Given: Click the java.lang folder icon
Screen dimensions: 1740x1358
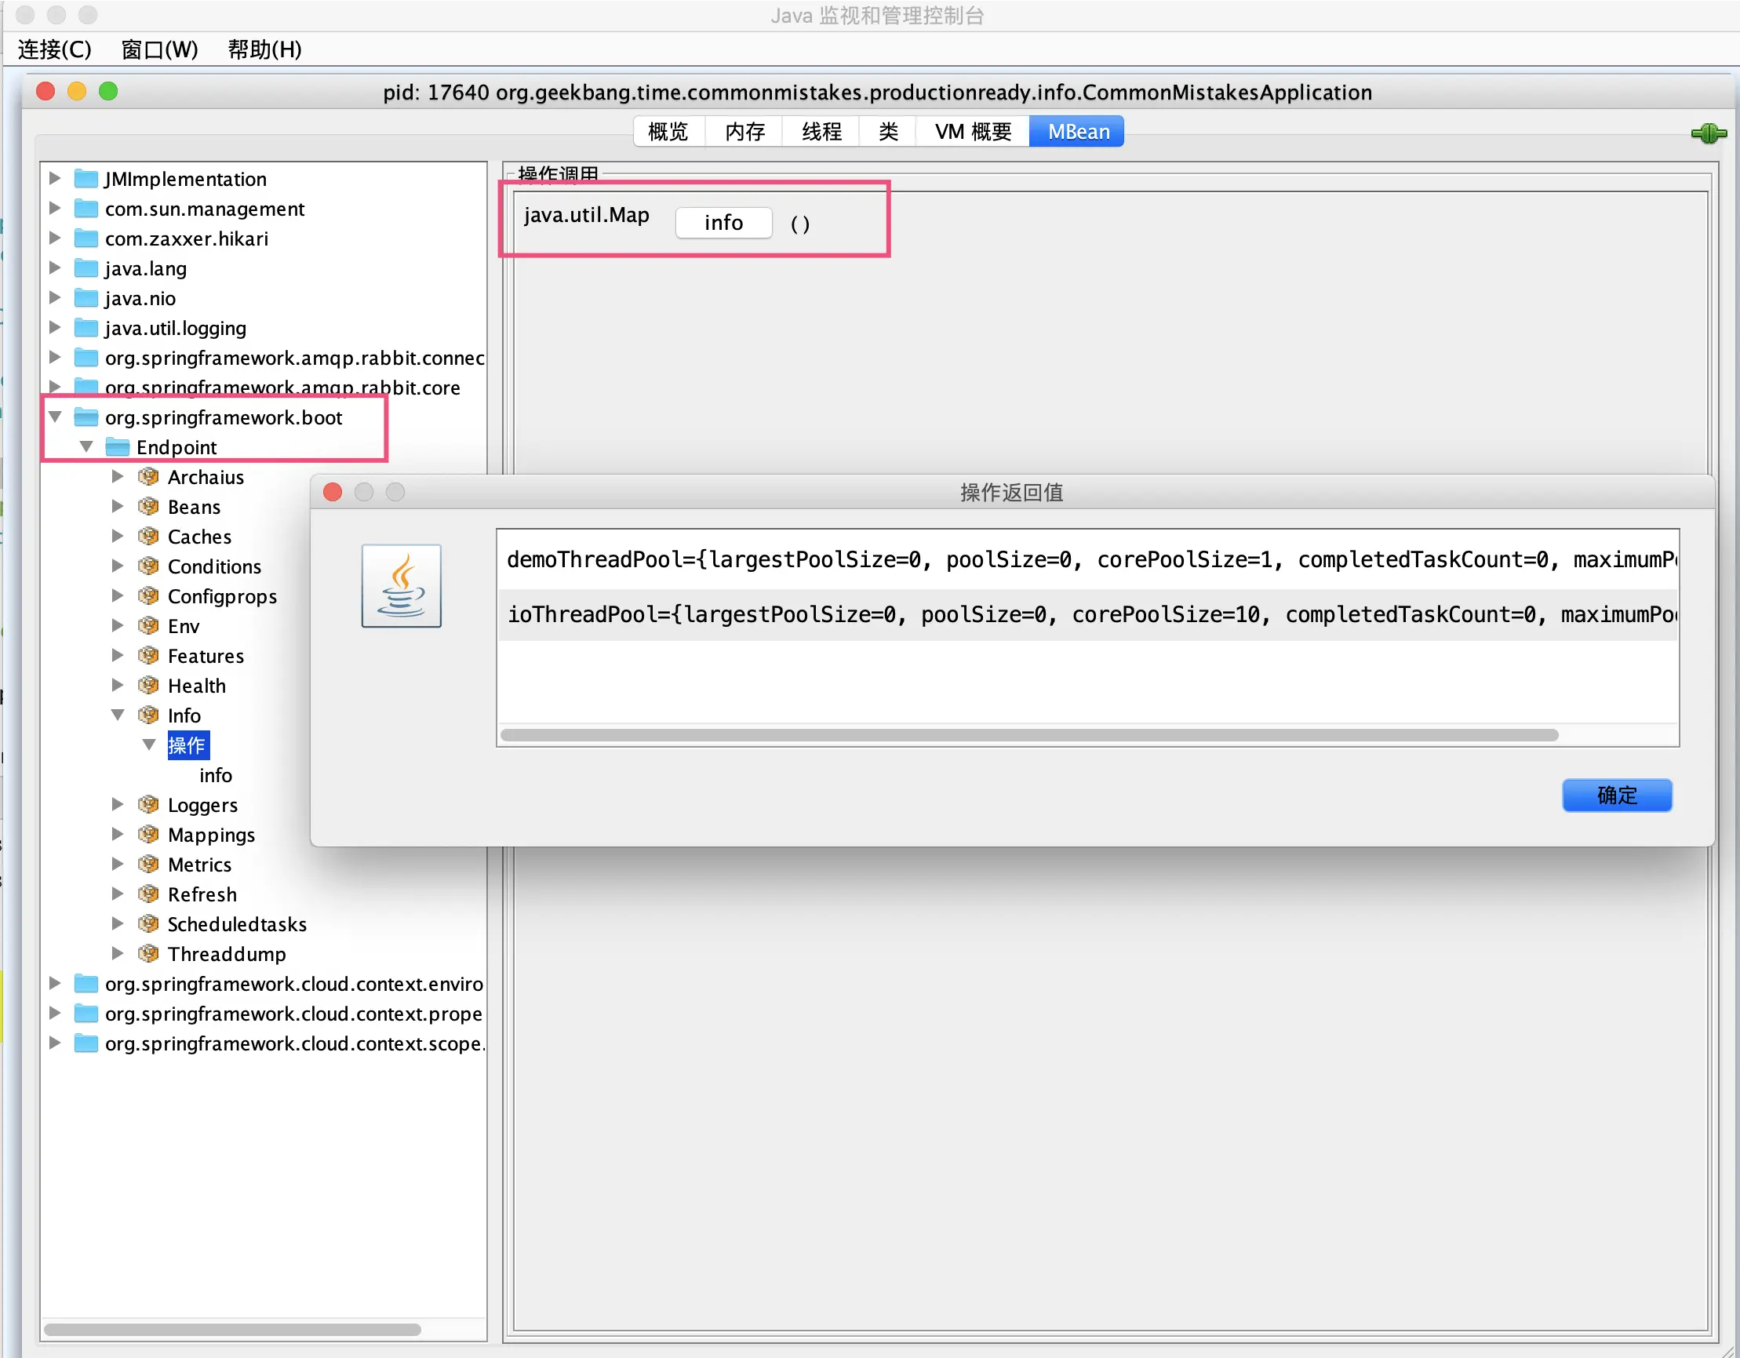Looking at the screenshot, I should pyautogui.click(x=86, y=268).
